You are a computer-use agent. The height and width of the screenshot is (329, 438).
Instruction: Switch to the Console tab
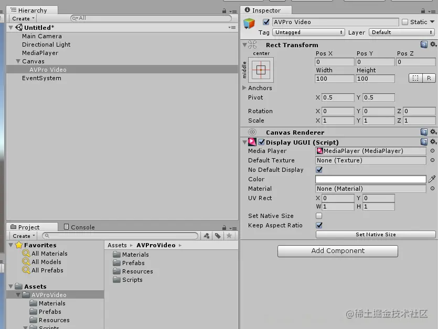pos(79,227)
